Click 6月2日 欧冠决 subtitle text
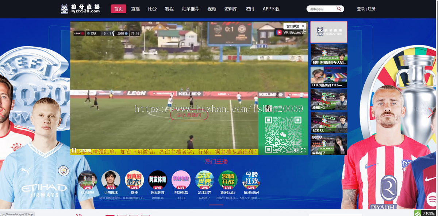The image size is (438, 216). 228,198
